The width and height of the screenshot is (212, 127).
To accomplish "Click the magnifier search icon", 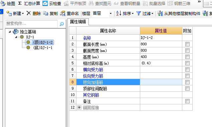I will pos(62,24).
